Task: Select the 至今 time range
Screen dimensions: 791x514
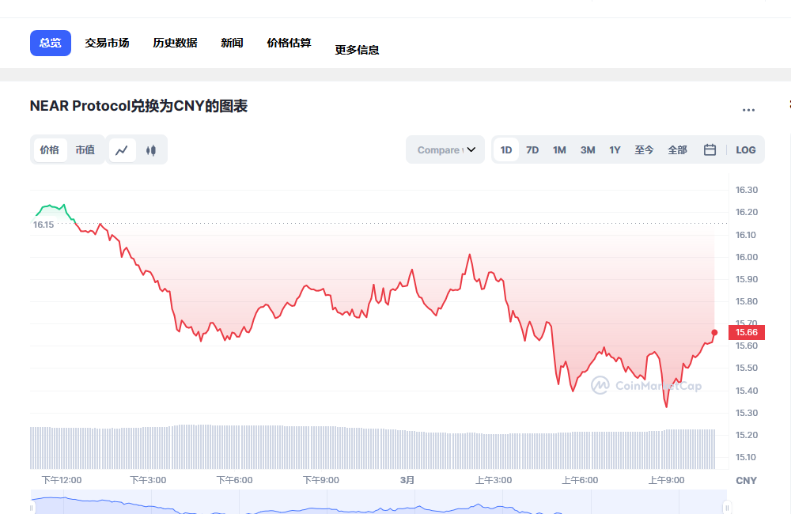Action: (644, 149)
